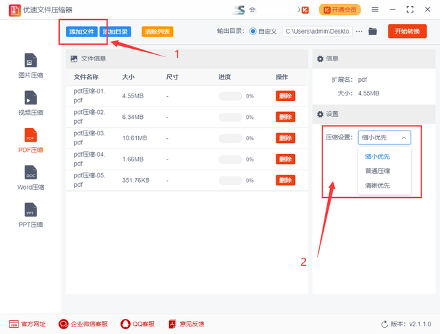Screen dimensions: 440x334
Task: Click the 设置 gear icon
Action: click(x=320, y=114)
